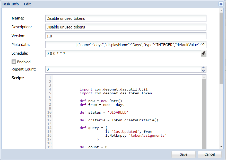Increase Repeat Count with up arrow
The image size is (226, 160).
pyautogui.click(x=203, y=68)
